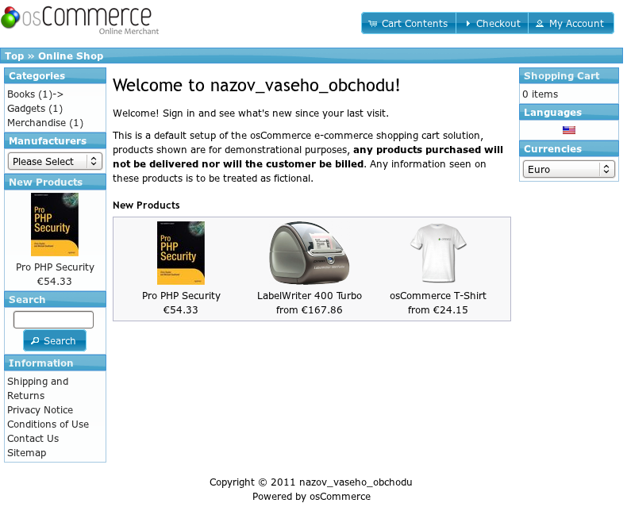Click the Shopping Cart heading link
Image resolution: width=627 pixels, height=507 pixels.
click(561, 75)
